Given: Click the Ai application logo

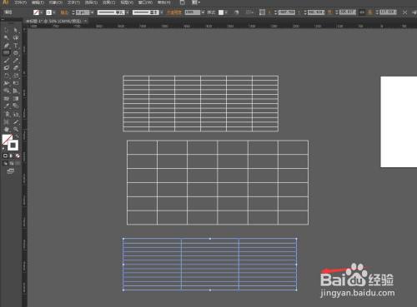Looking at the screenshot, I should pyautogui.click(x=5, y=2).
